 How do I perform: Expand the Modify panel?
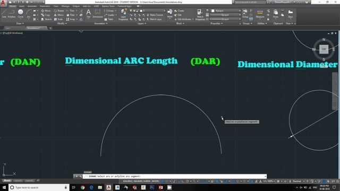[x=62, y=23]
